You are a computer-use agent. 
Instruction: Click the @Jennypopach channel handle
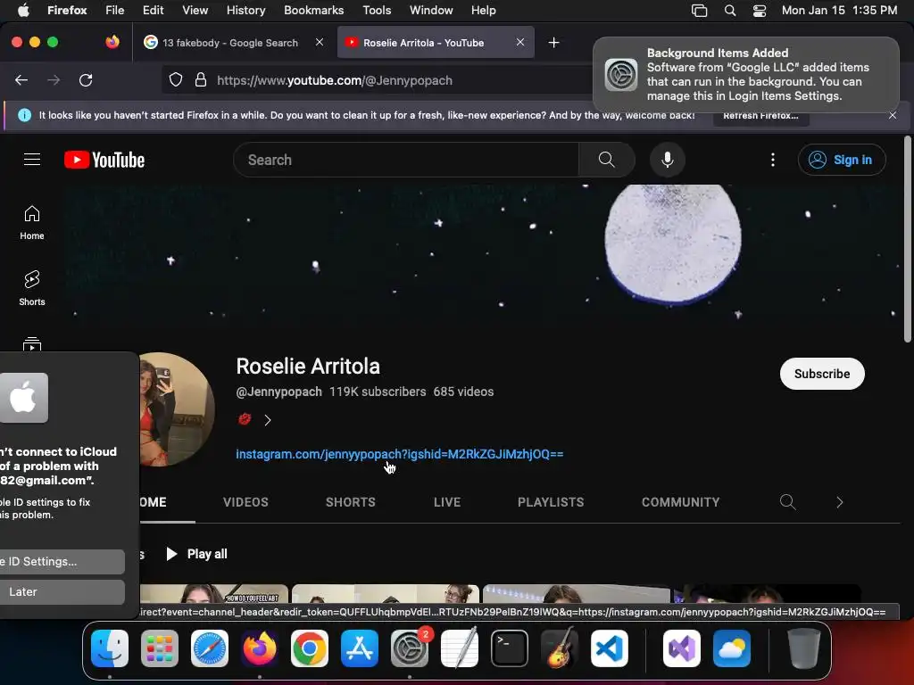click(x=278, y=392)
